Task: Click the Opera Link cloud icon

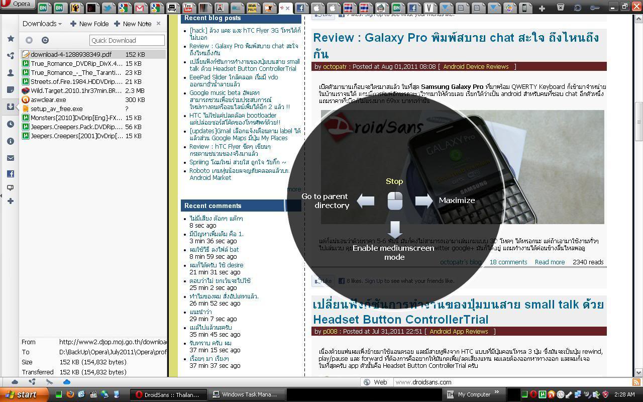Action: tap(66, 382)
